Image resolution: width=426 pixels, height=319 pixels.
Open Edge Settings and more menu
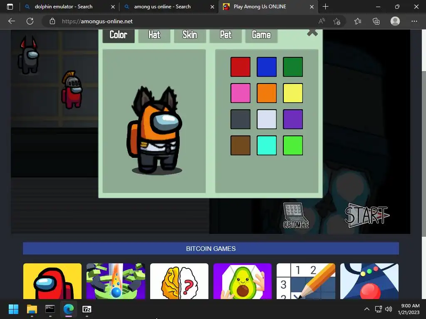[x=414, y=21]
